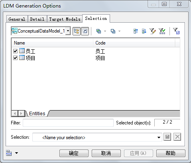Open the Target Models tab
This screenshot has height=163, width=191.
coord(65,19)
